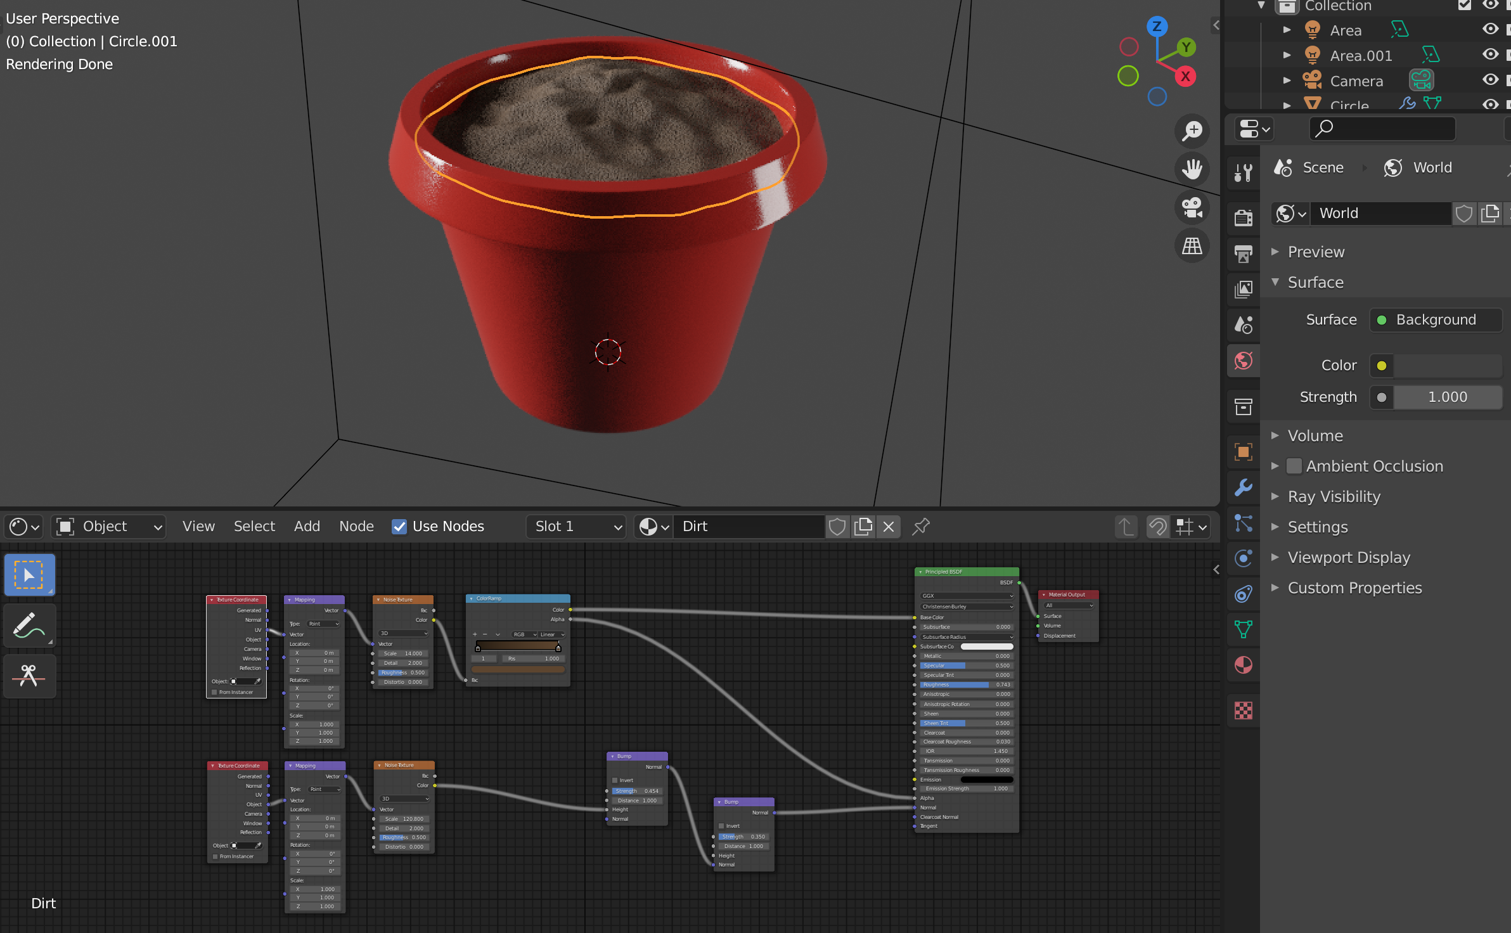1511x933 pixels.
Task: Adjust the world Strength 1.000 slider
Action: click(x=1448, y=397)
